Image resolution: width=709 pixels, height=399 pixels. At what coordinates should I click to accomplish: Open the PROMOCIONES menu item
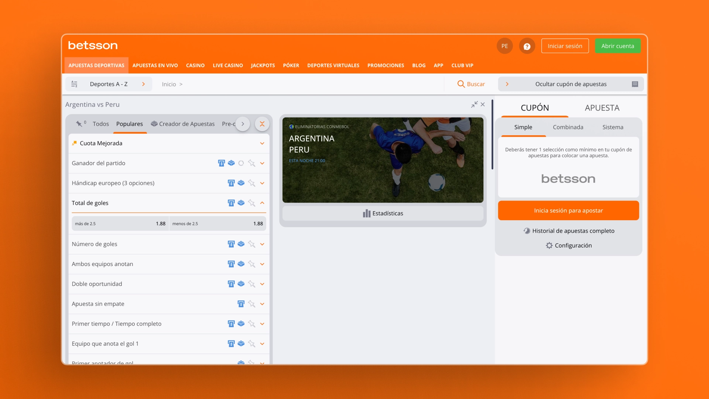click(386, 65)
